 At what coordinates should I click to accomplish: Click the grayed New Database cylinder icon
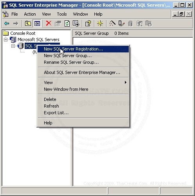click(130, 24)
